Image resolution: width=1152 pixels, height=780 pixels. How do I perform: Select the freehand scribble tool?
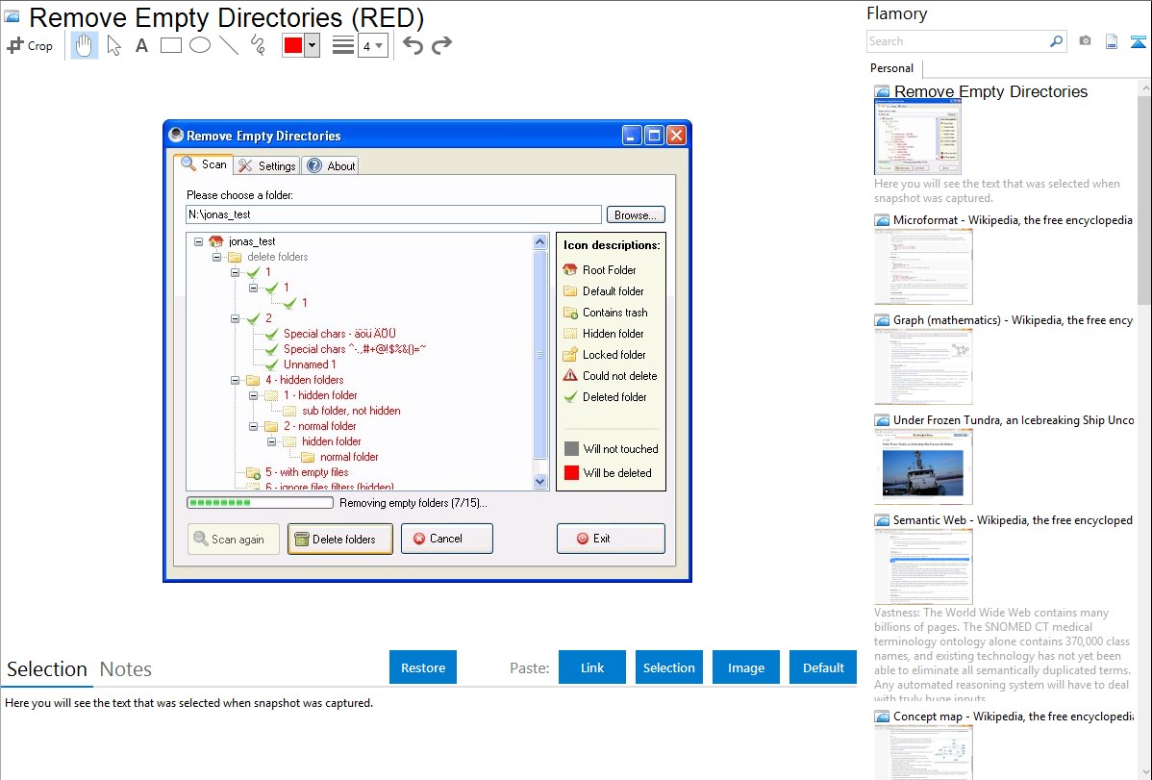pos(258,45)
